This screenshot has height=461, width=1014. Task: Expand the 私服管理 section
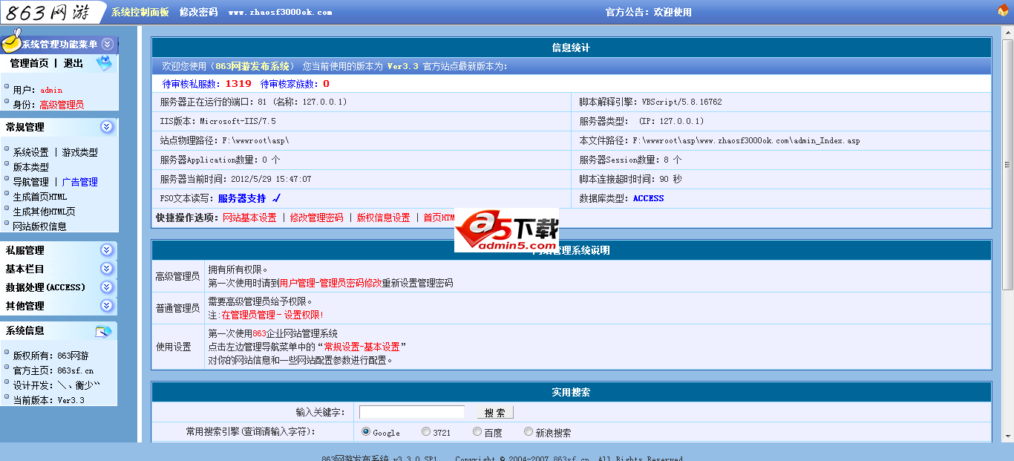(x=107, y=250)
